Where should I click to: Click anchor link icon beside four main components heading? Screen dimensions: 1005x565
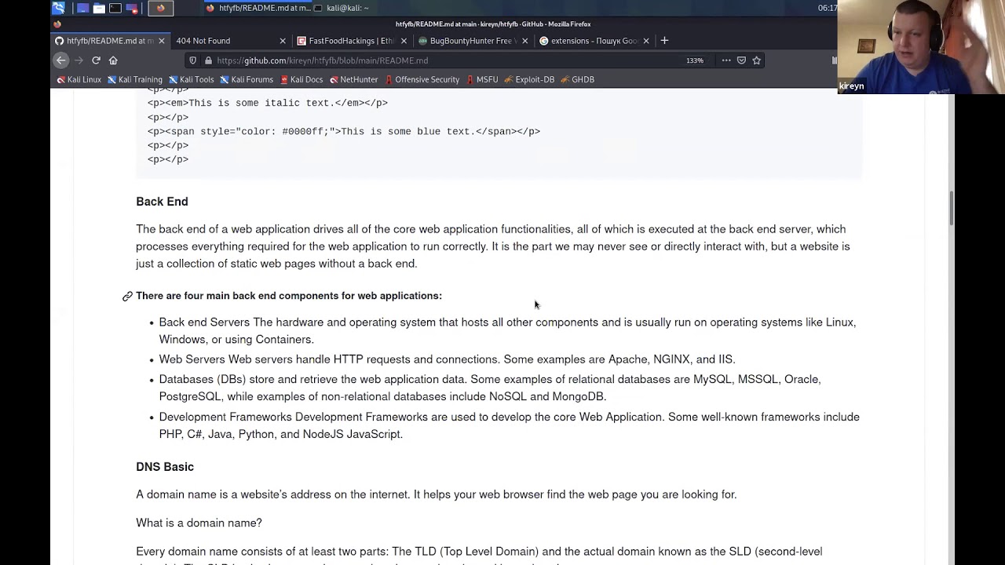click(127, 296)
